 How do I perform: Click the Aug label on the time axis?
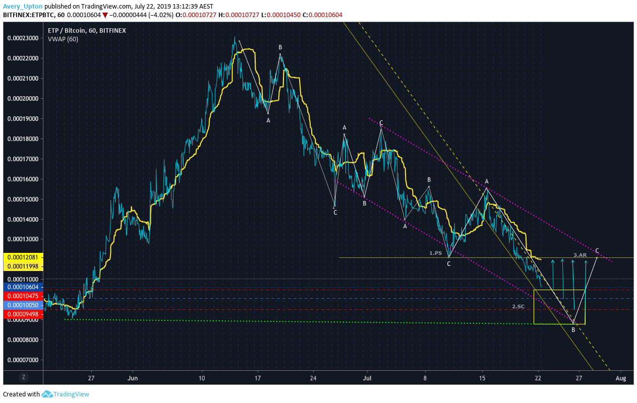point(621,377)
